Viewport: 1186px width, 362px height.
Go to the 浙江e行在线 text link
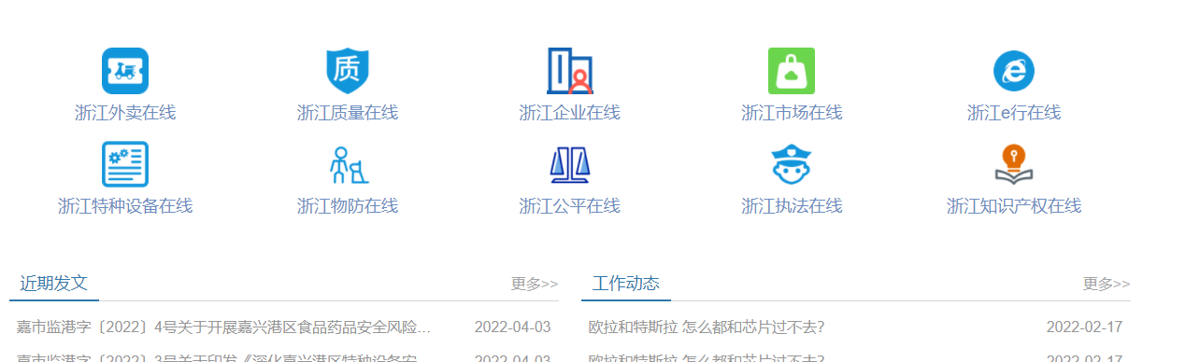(1014, 113)
